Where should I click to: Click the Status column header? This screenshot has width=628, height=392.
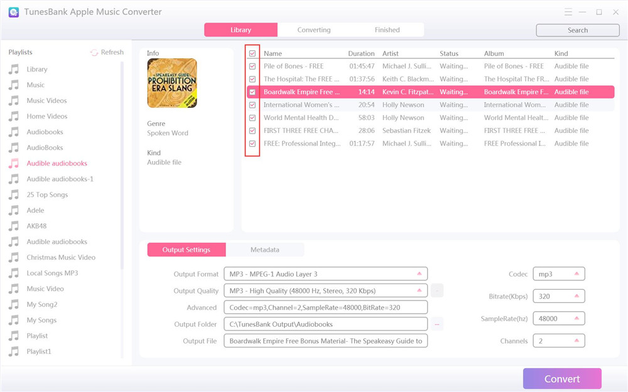[x=449, y=53]
